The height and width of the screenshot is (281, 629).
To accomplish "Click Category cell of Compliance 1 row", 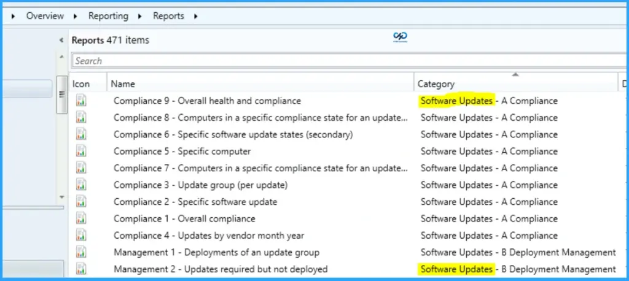I will (488, 219).
